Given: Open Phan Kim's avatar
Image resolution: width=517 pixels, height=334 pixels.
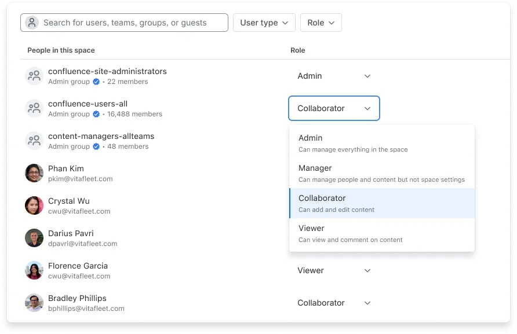Looking at the screenshot, I should coord(34,173).
